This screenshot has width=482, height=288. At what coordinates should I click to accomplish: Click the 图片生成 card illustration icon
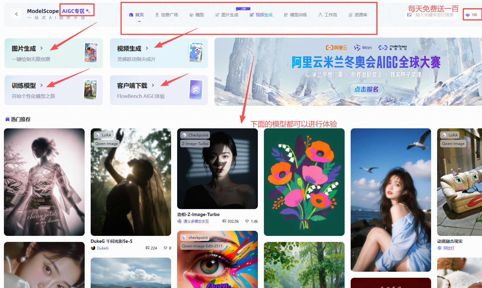(x=91, y=52)
